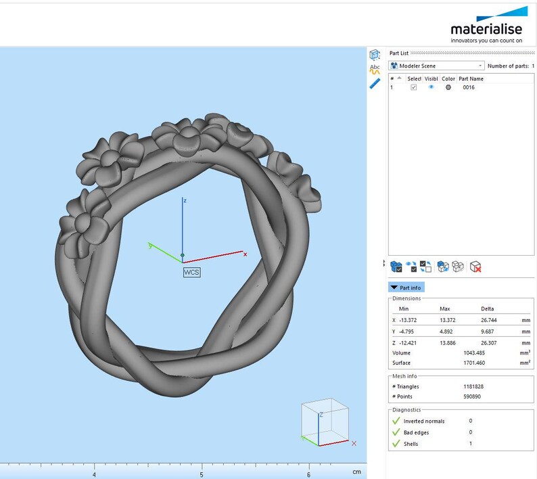Viewport: 537px width, 479px height.
Task: Click the Points count 590890
Action: (x=472, y=396)
